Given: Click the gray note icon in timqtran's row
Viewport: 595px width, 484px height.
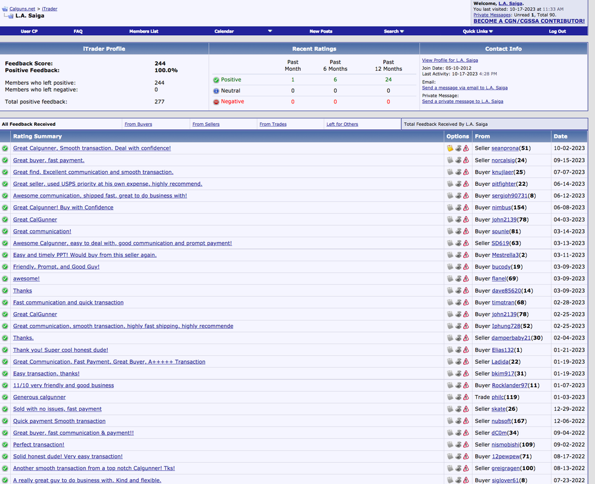Looking at the screenshot, I should pyautogui.click(x=450, y=302).
